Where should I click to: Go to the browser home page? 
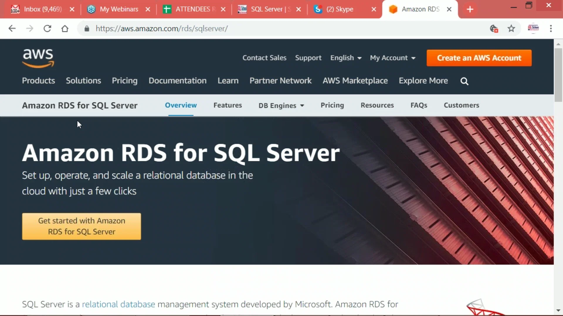click(65, 28)
